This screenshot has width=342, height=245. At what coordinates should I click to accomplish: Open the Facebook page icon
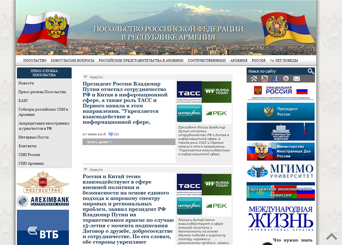[275, 79]
